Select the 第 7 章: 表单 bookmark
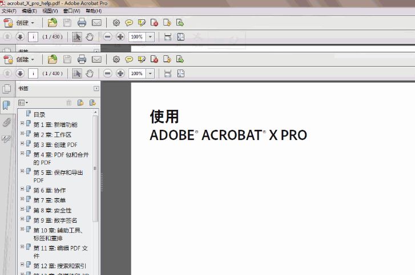 click(50, 200)
